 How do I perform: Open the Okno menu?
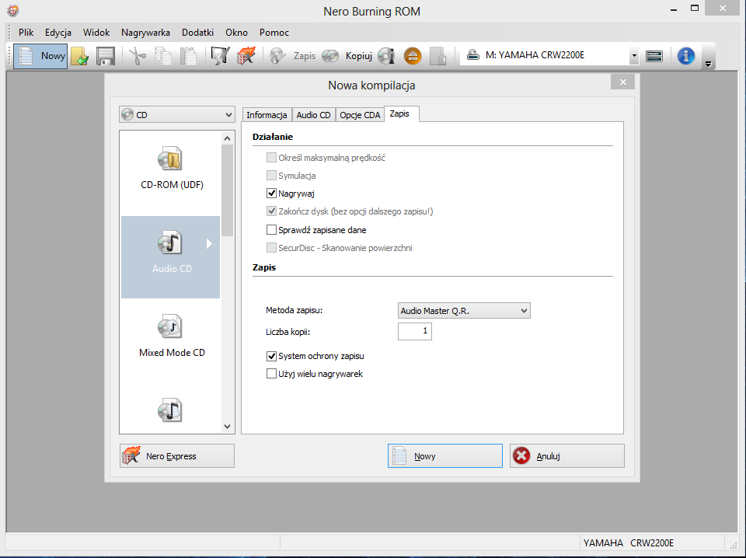[236, 33]
